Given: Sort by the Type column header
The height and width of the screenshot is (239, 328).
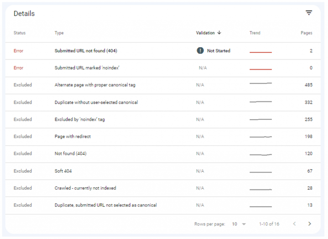Looking at the screenshot, I should [59, 33].
